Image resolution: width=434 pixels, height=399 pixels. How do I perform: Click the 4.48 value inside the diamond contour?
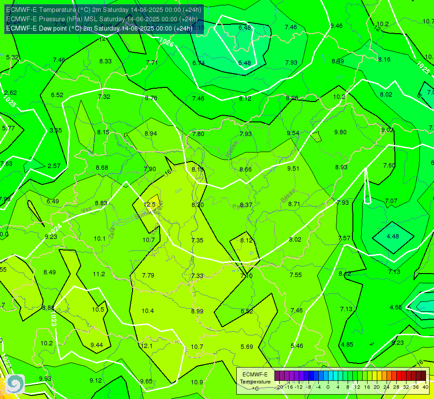[393, 236]
